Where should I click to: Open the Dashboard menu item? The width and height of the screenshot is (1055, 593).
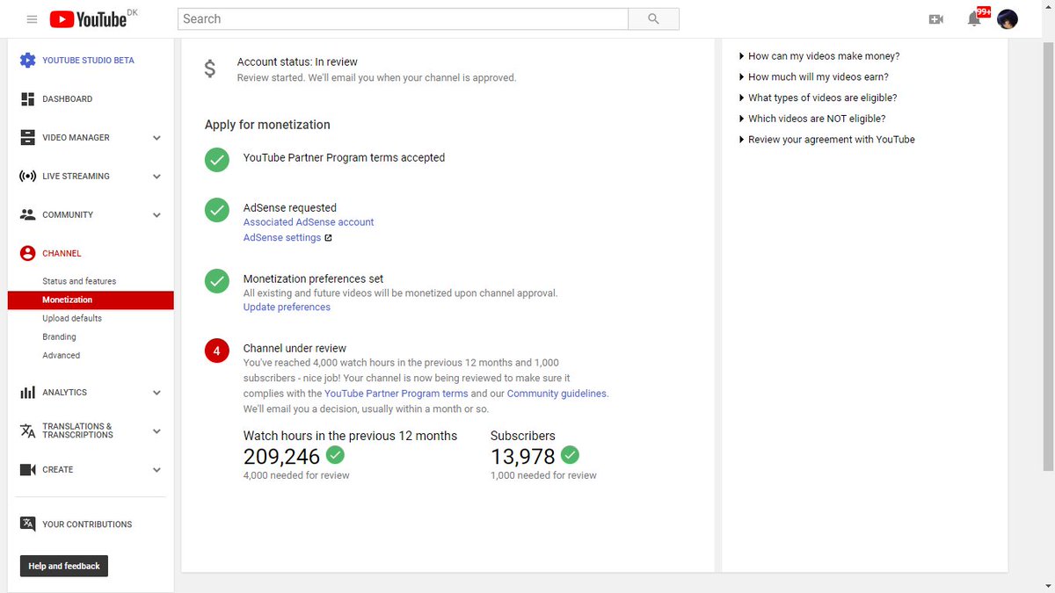tap(68, 99)
